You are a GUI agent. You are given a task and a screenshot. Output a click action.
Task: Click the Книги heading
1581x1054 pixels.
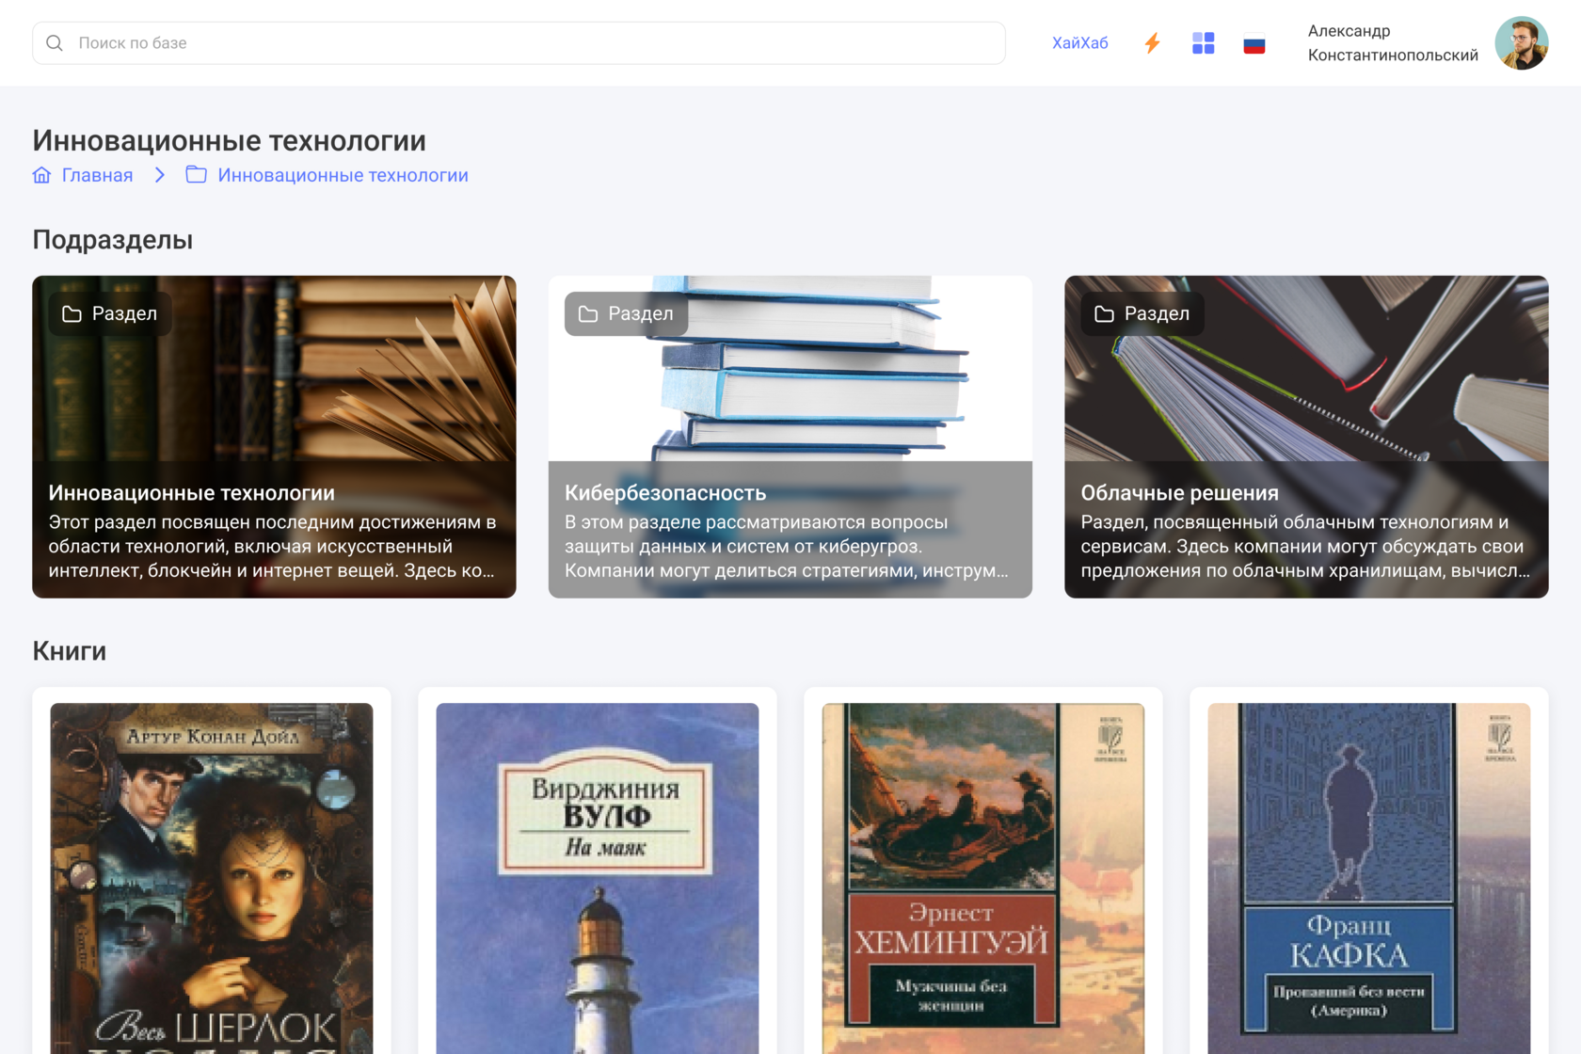[x=70, y=651]
